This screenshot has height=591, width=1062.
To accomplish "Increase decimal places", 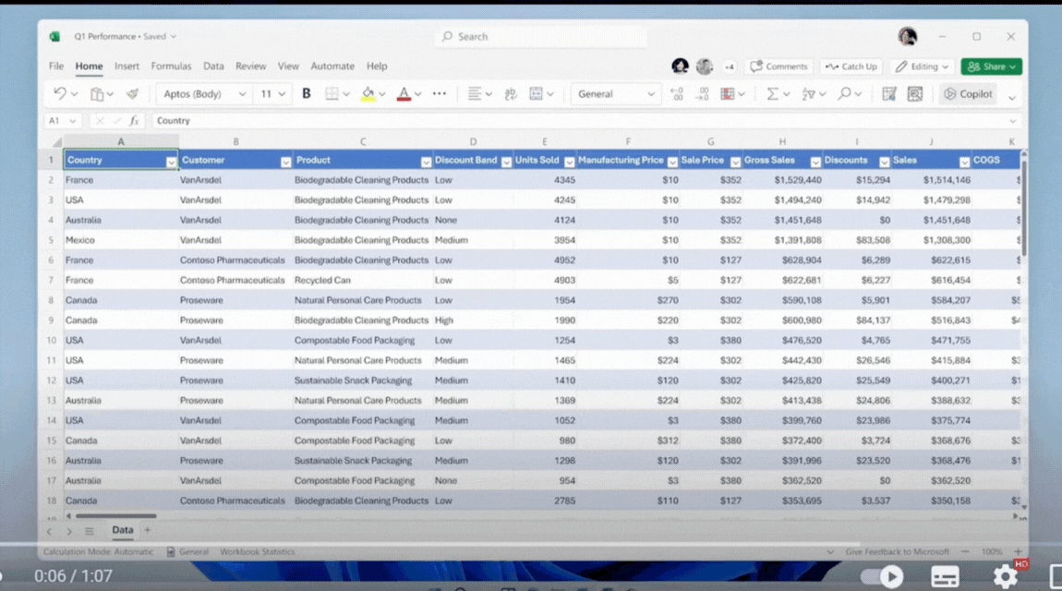I will (675, 94).
